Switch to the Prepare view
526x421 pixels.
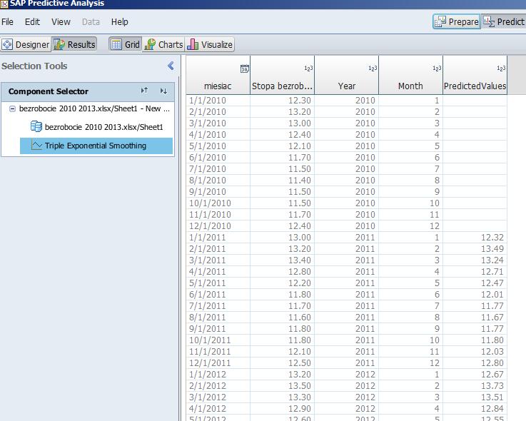457,21
